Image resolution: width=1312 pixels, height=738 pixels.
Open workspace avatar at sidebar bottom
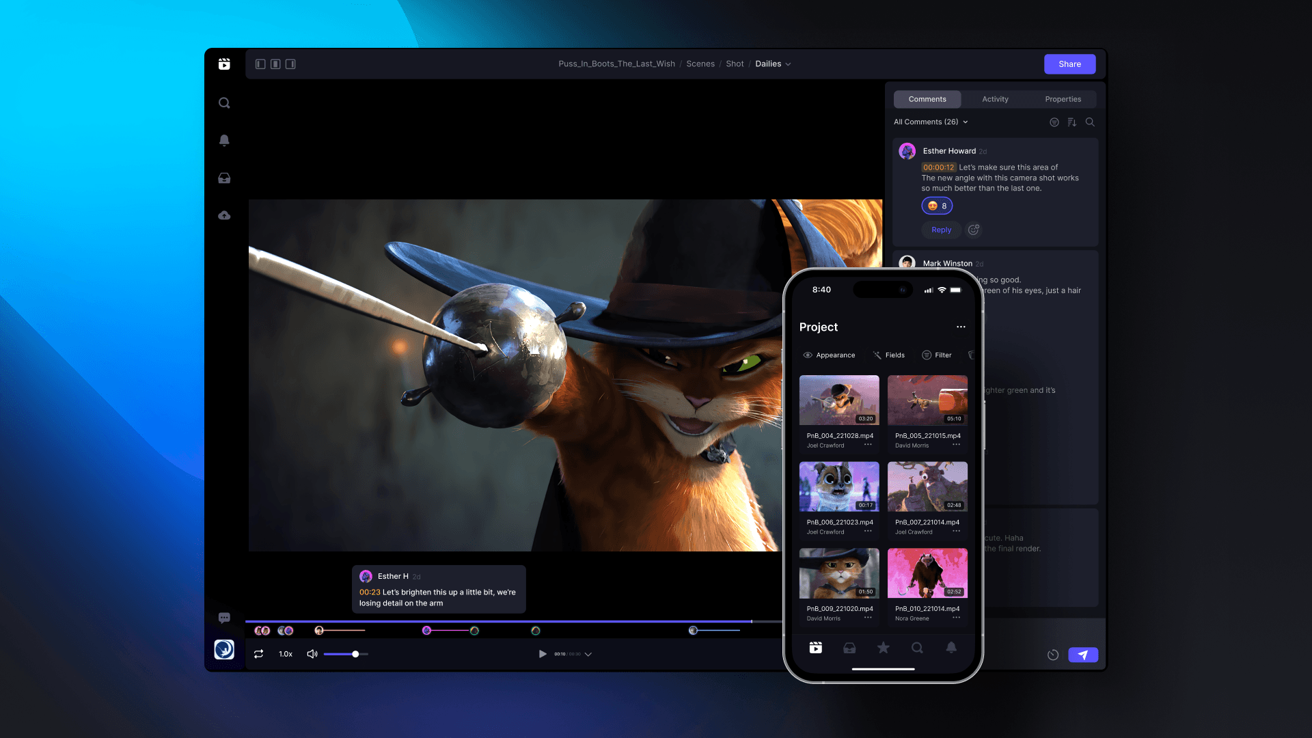coord(224,649)
